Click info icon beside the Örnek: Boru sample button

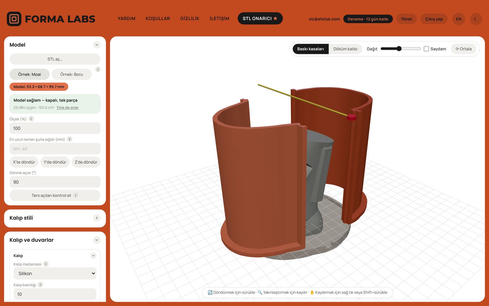tap(98, 69)
